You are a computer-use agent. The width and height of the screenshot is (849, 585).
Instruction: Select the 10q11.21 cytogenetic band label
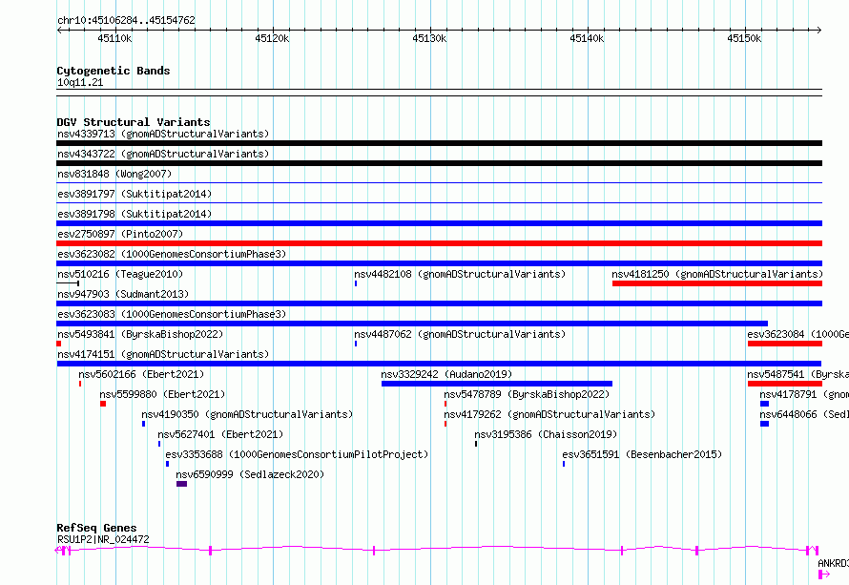point(80,82)
